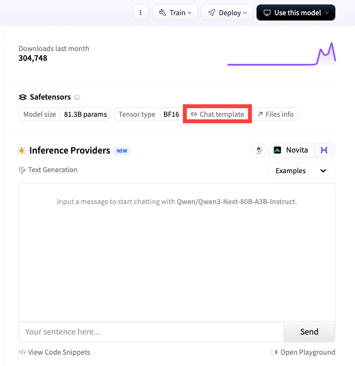Open the Chat template viewer

coord(217,114)
